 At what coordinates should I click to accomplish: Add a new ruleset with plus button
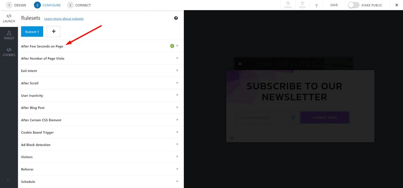(x=54, y=31)
